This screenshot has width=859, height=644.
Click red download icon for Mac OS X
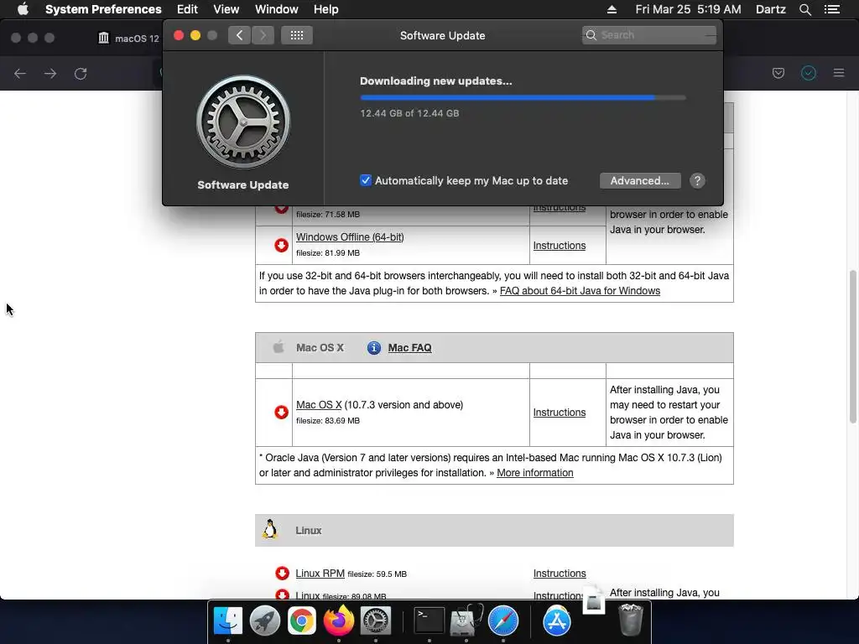pos(282,412)
